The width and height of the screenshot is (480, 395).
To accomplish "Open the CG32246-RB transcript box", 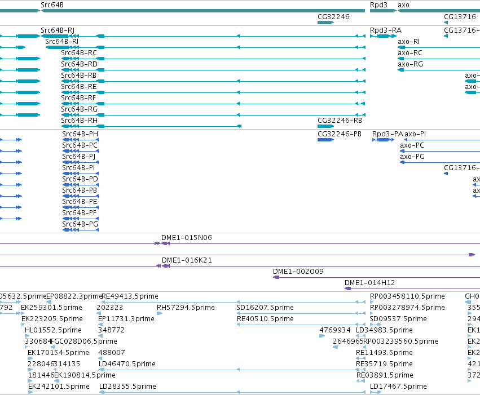I will 325,126.
